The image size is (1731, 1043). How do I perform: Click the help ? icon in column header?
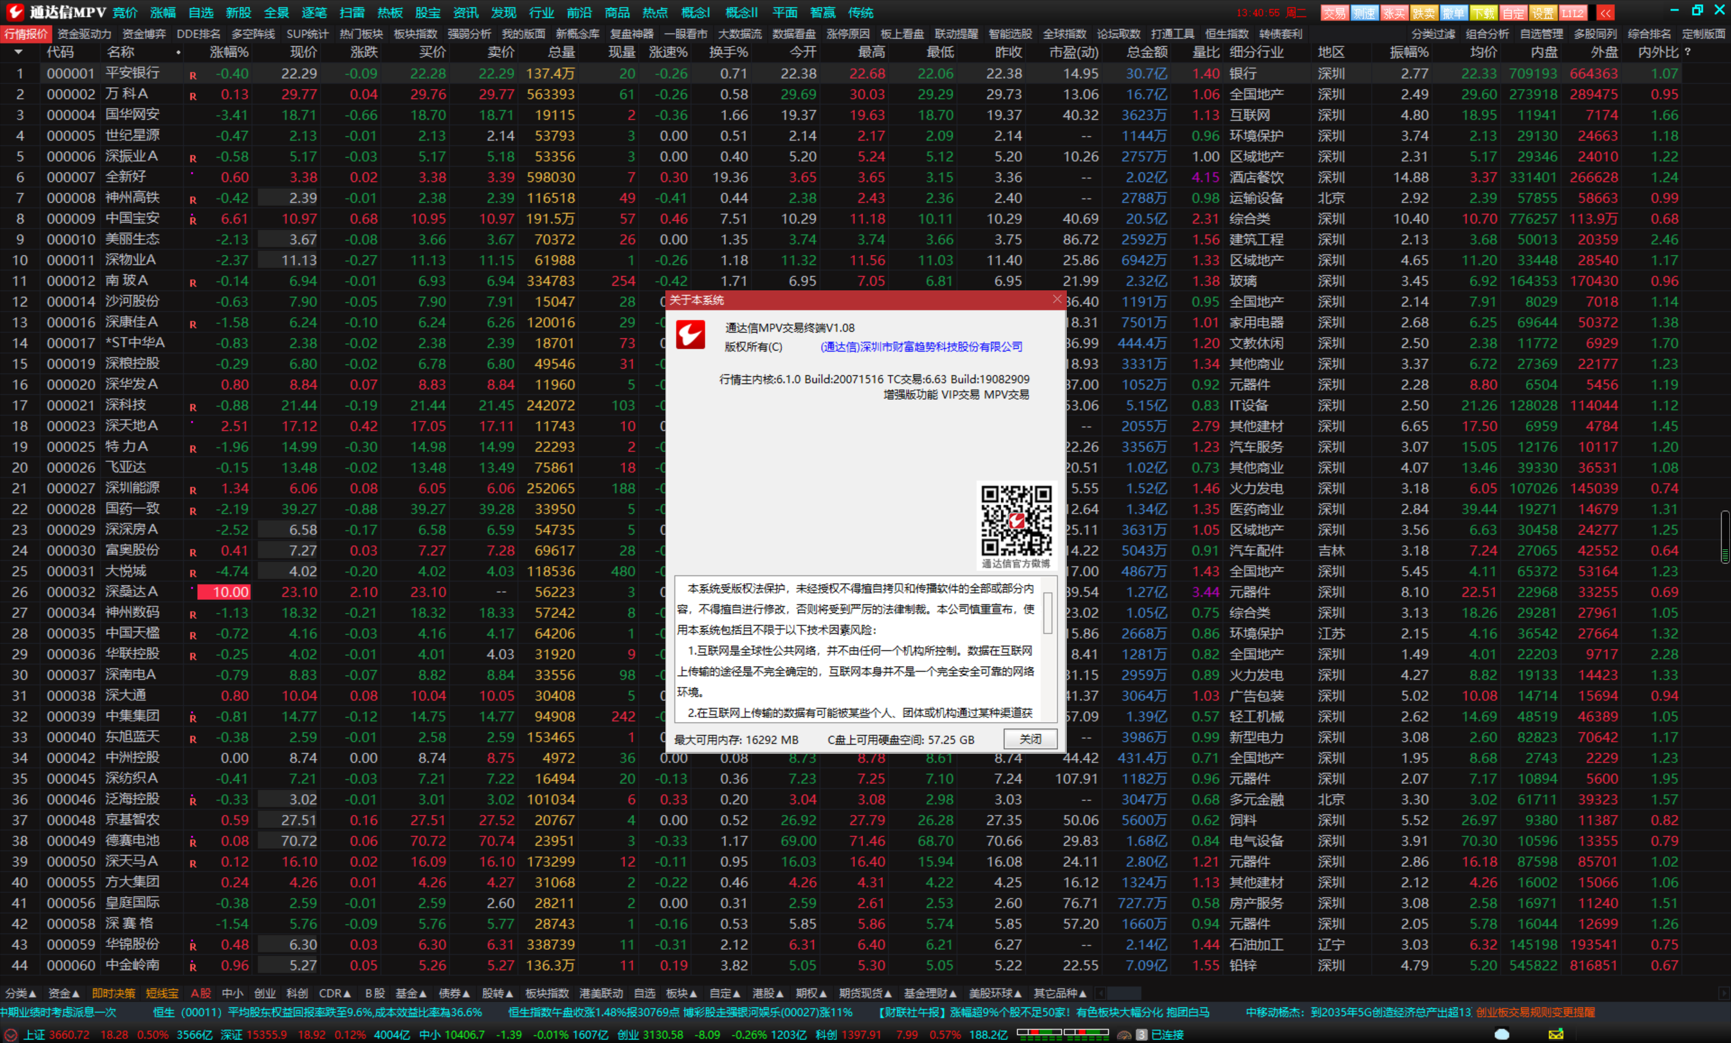(1688, 52)
